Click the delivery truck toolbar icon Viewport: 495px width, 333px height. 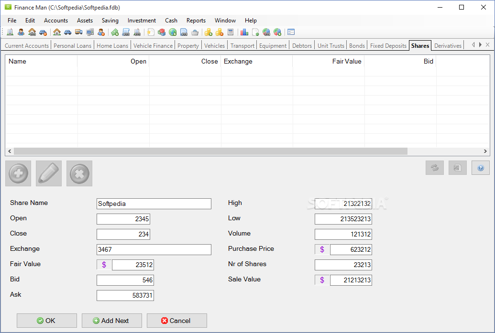tap(78, 32)
